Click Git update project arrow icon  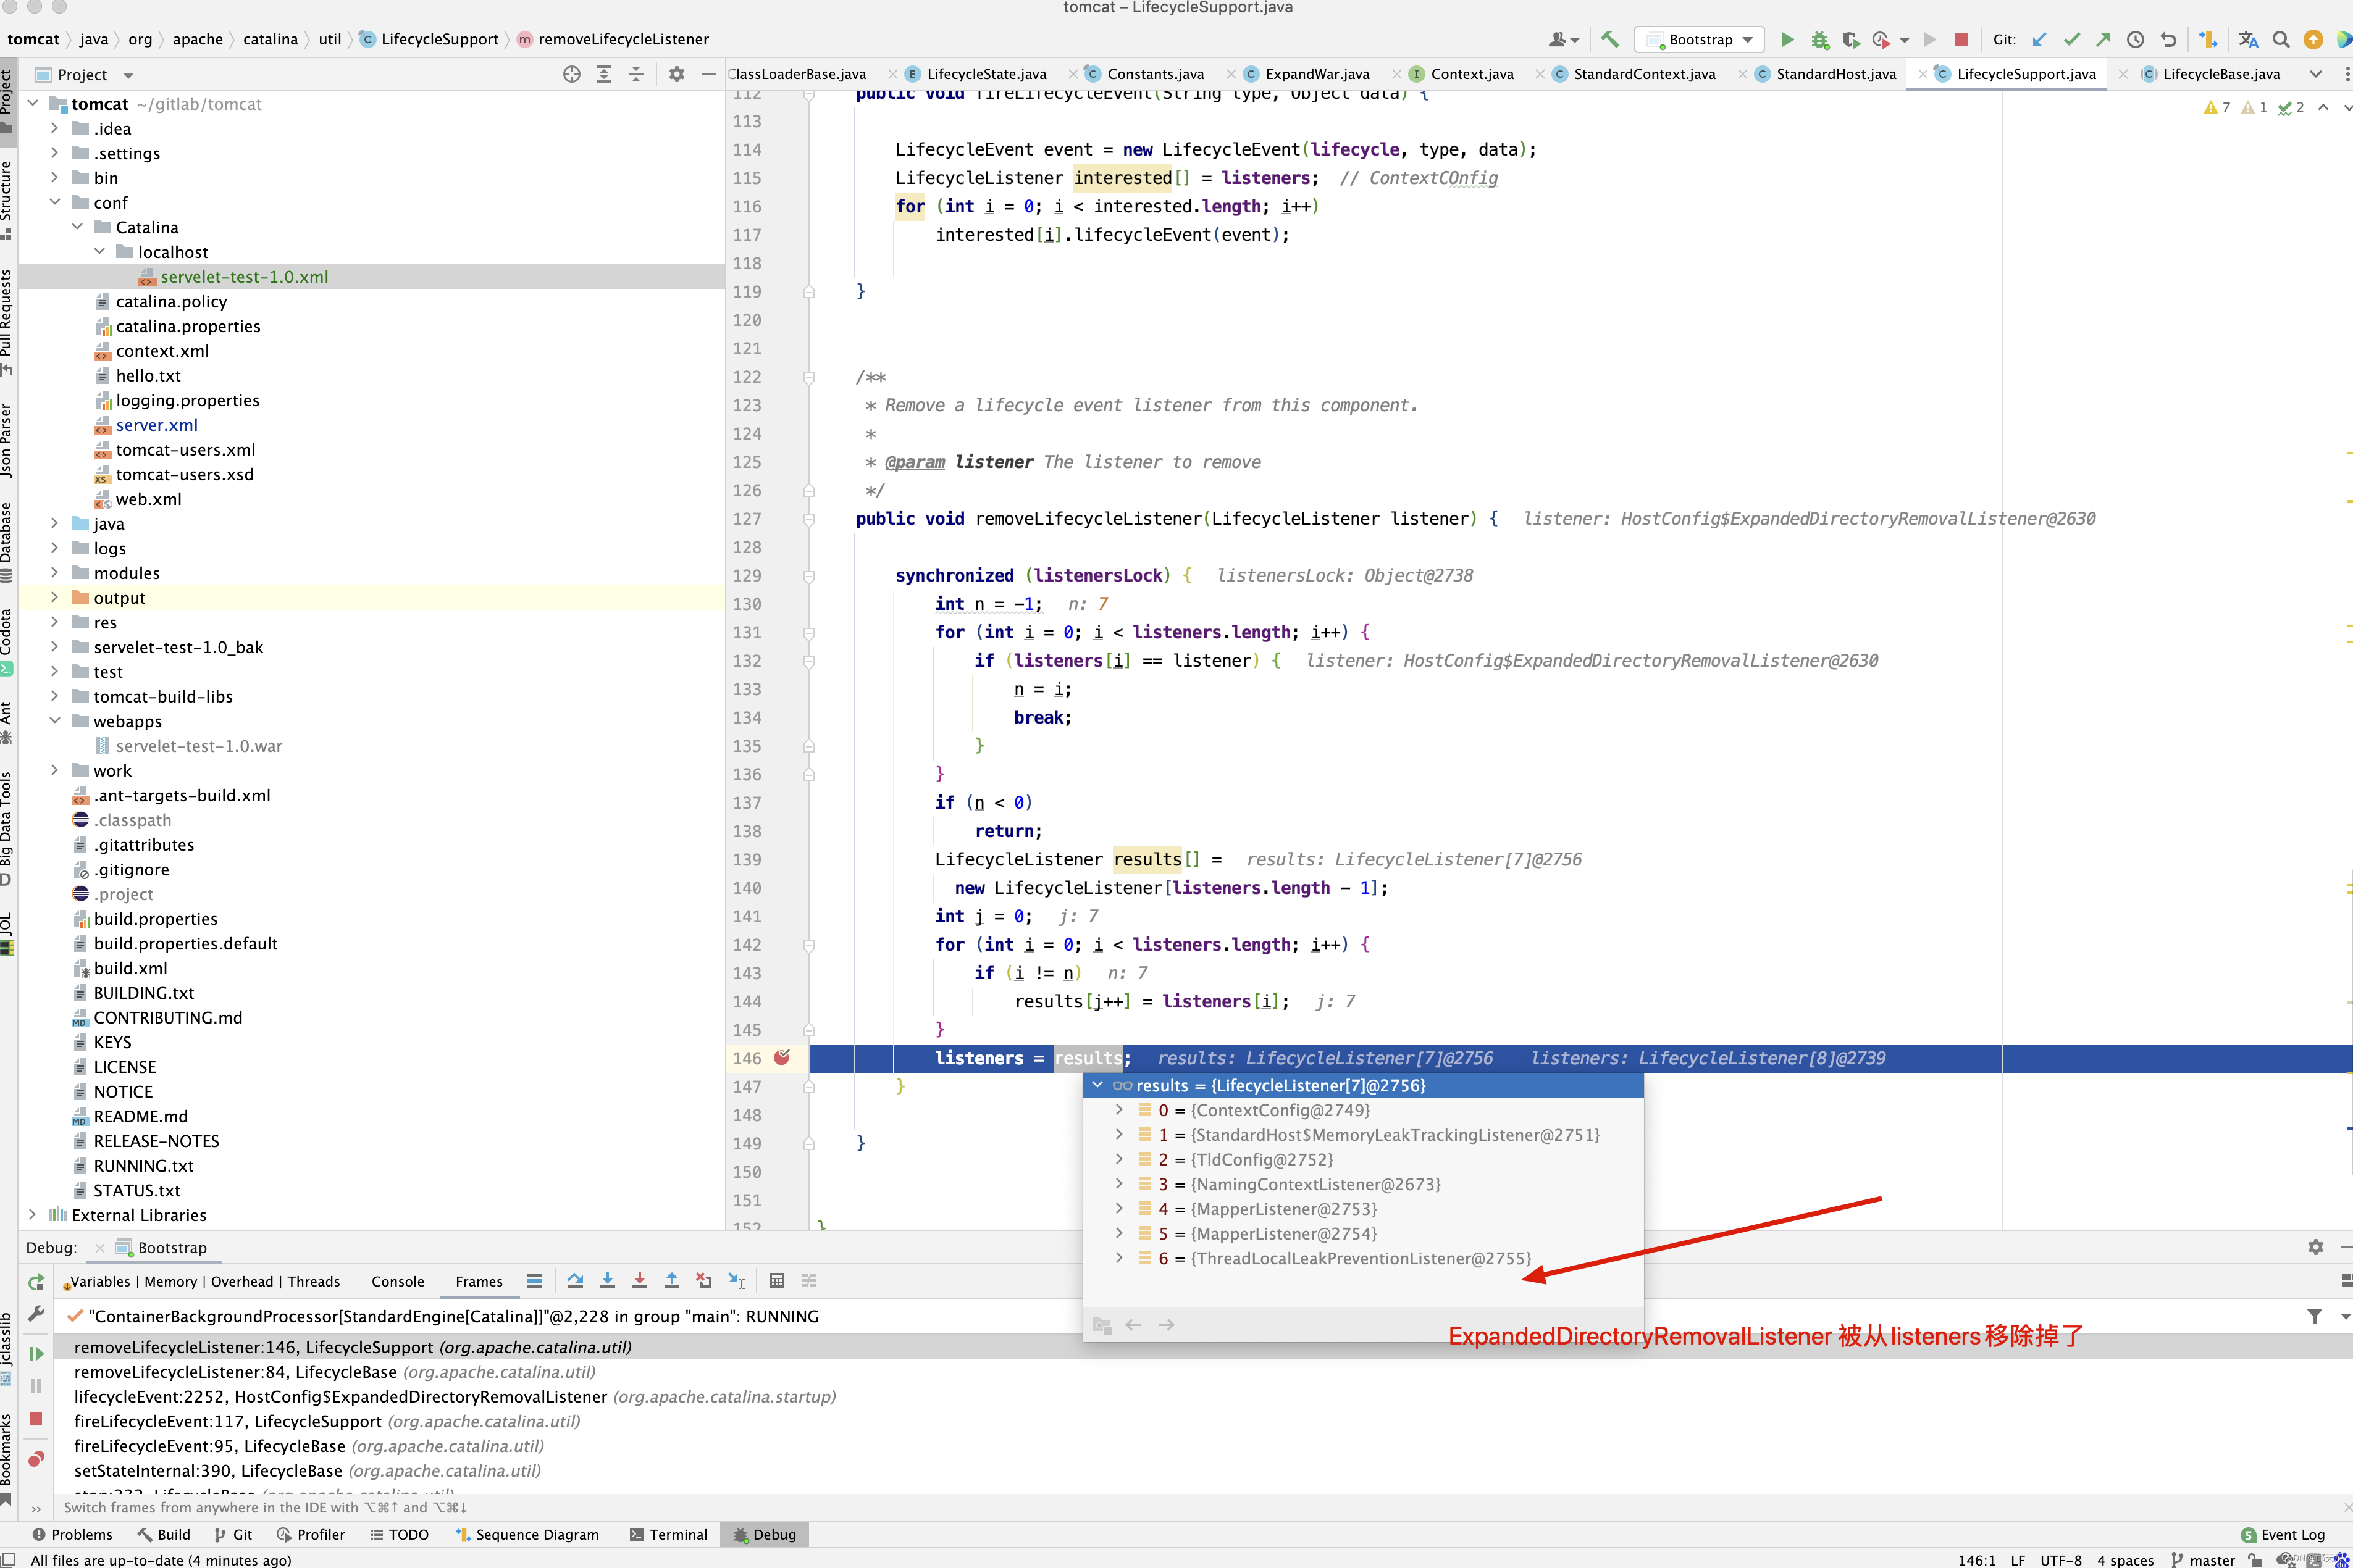tap(2039, 40)
